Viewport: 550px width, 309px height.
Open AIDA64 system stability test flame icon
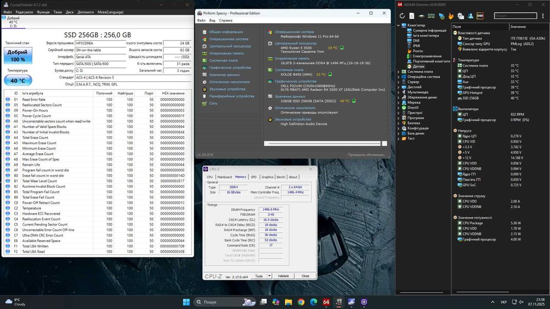451,16
